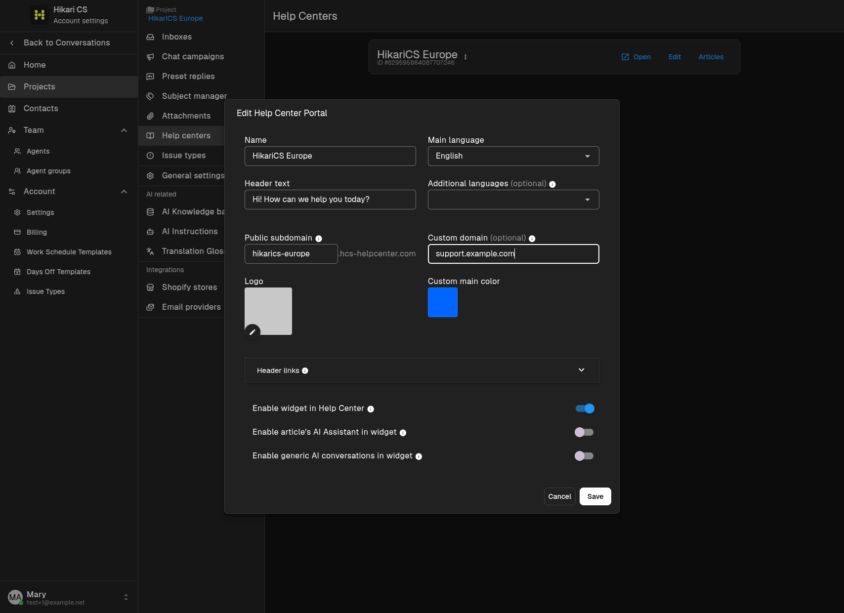Viewport: 844px width, 613px height.
Task: Click the Inboxes tray icon
Action: pyautogui.click(x=150, y=37)
